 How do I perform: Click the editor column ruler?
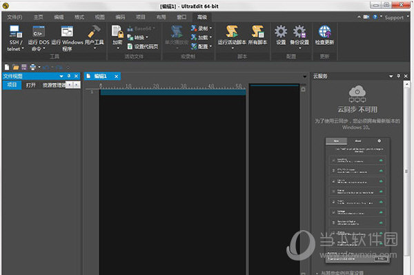[x=173, y=86]
